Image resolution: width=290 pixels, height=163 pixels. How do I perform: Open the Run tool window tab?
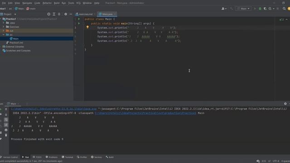25,157
